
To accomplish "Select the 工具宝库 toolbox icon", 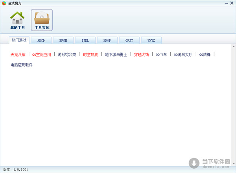I will pyautogui.click(x=42, y=20).
